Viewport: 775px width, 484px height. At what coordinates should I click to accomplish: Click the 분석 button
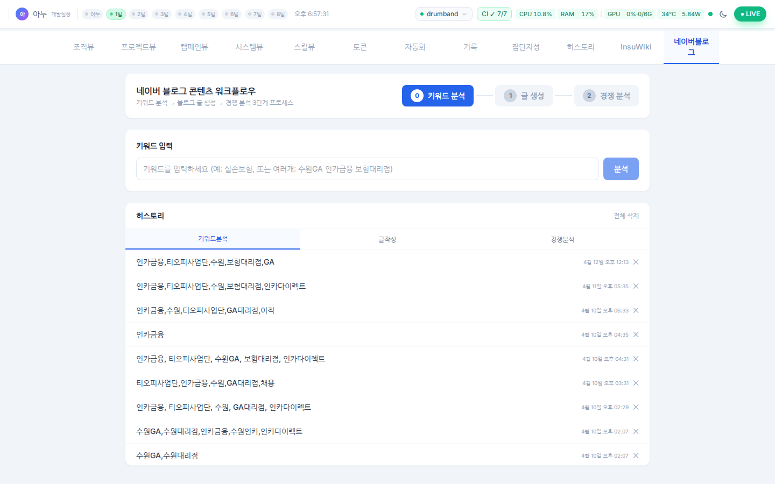point(621,169)
